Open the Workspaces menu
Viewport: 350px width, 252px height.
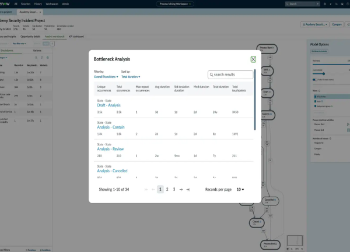click(x=52, y=4)
